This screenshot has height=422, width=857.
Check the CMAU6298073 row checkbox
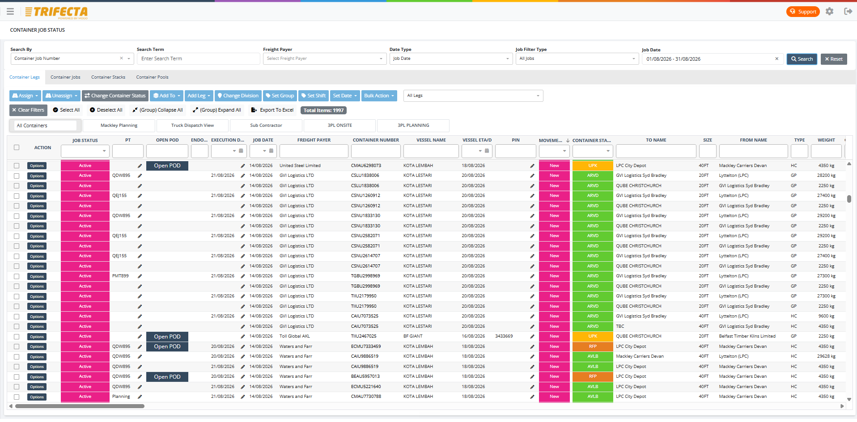point(17,166)
